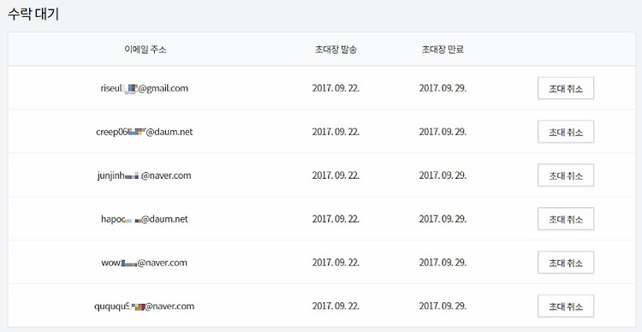The image size is (642, 332).
Task: Cancel the invitation for the hapoc daum.net address
Action: [x=566, y=219]
